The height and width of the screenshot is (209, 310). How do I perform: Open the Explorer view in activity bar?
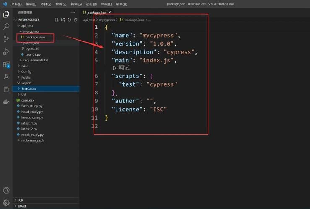6,14
